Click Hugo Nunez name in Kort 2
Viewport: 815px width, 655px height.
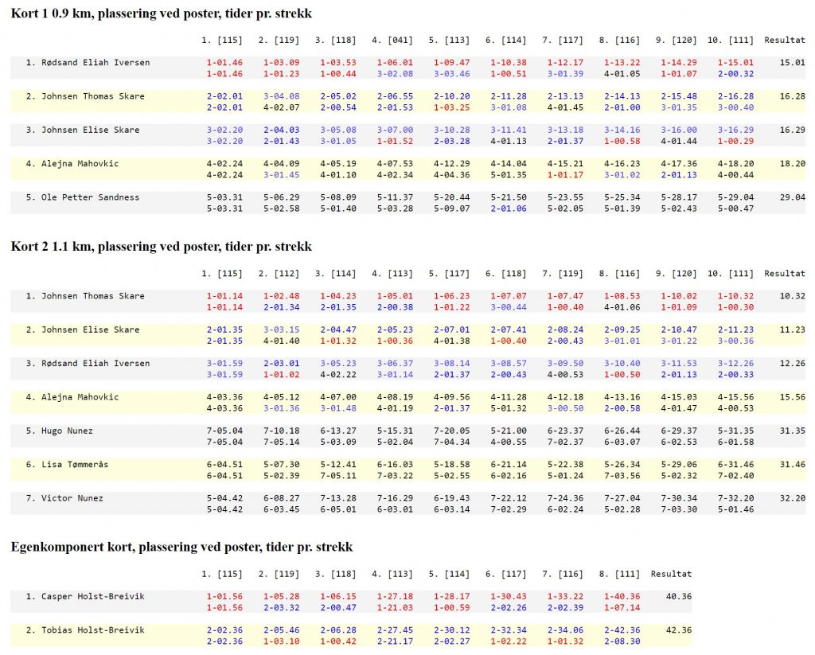coord(67,431)
